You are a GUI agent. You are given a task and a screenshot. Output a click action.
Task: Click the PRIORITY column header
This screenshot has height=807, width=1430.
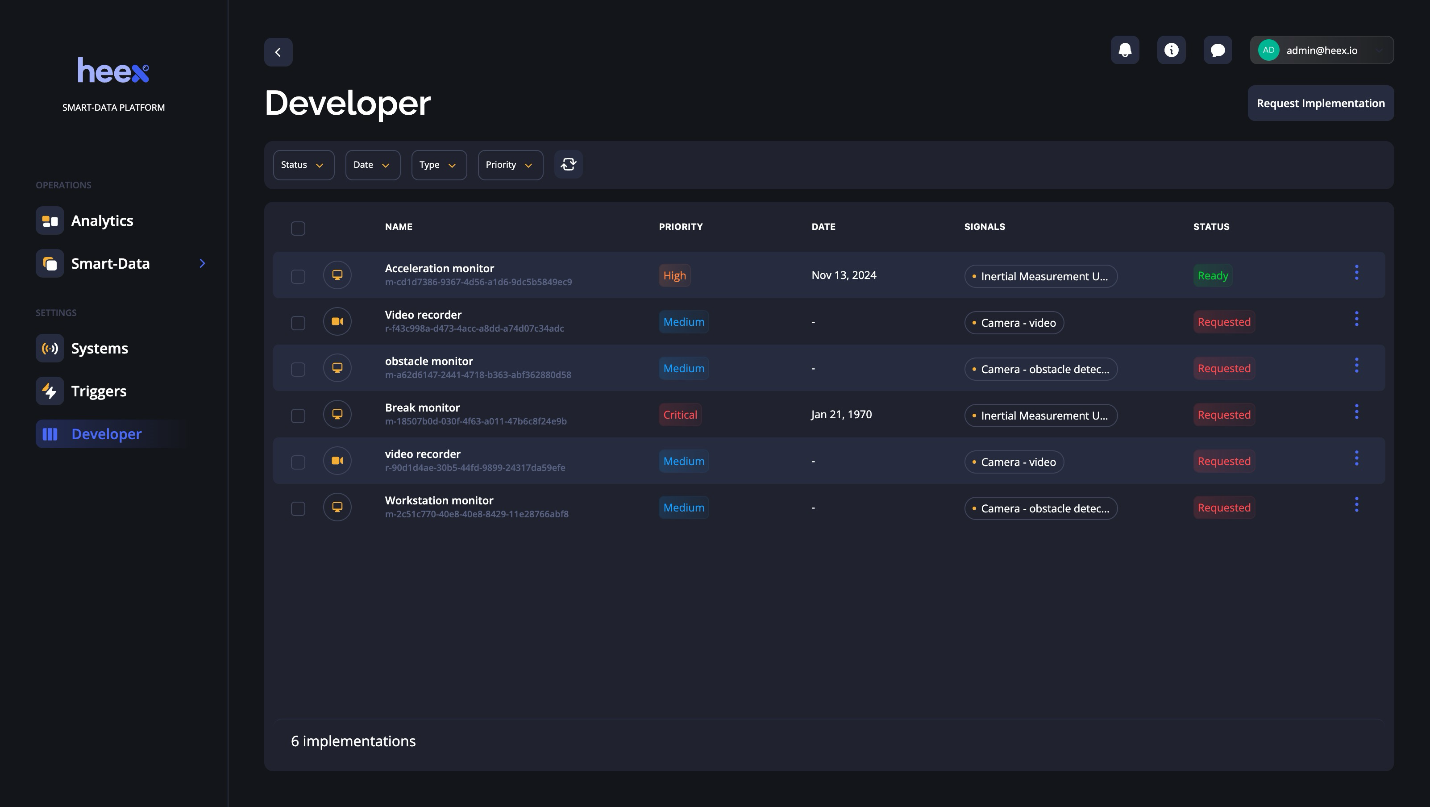[681, 226]
